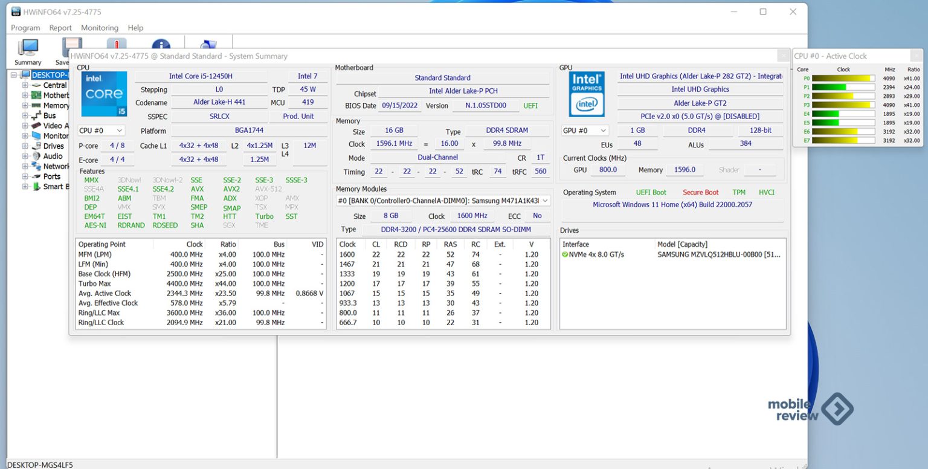Collapse the DESKTOP root tree node

point(14,75)
